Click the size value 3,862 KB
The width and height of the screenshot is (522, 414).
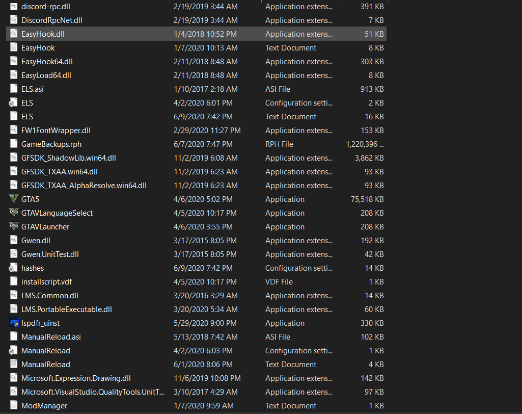coord(369,158)
